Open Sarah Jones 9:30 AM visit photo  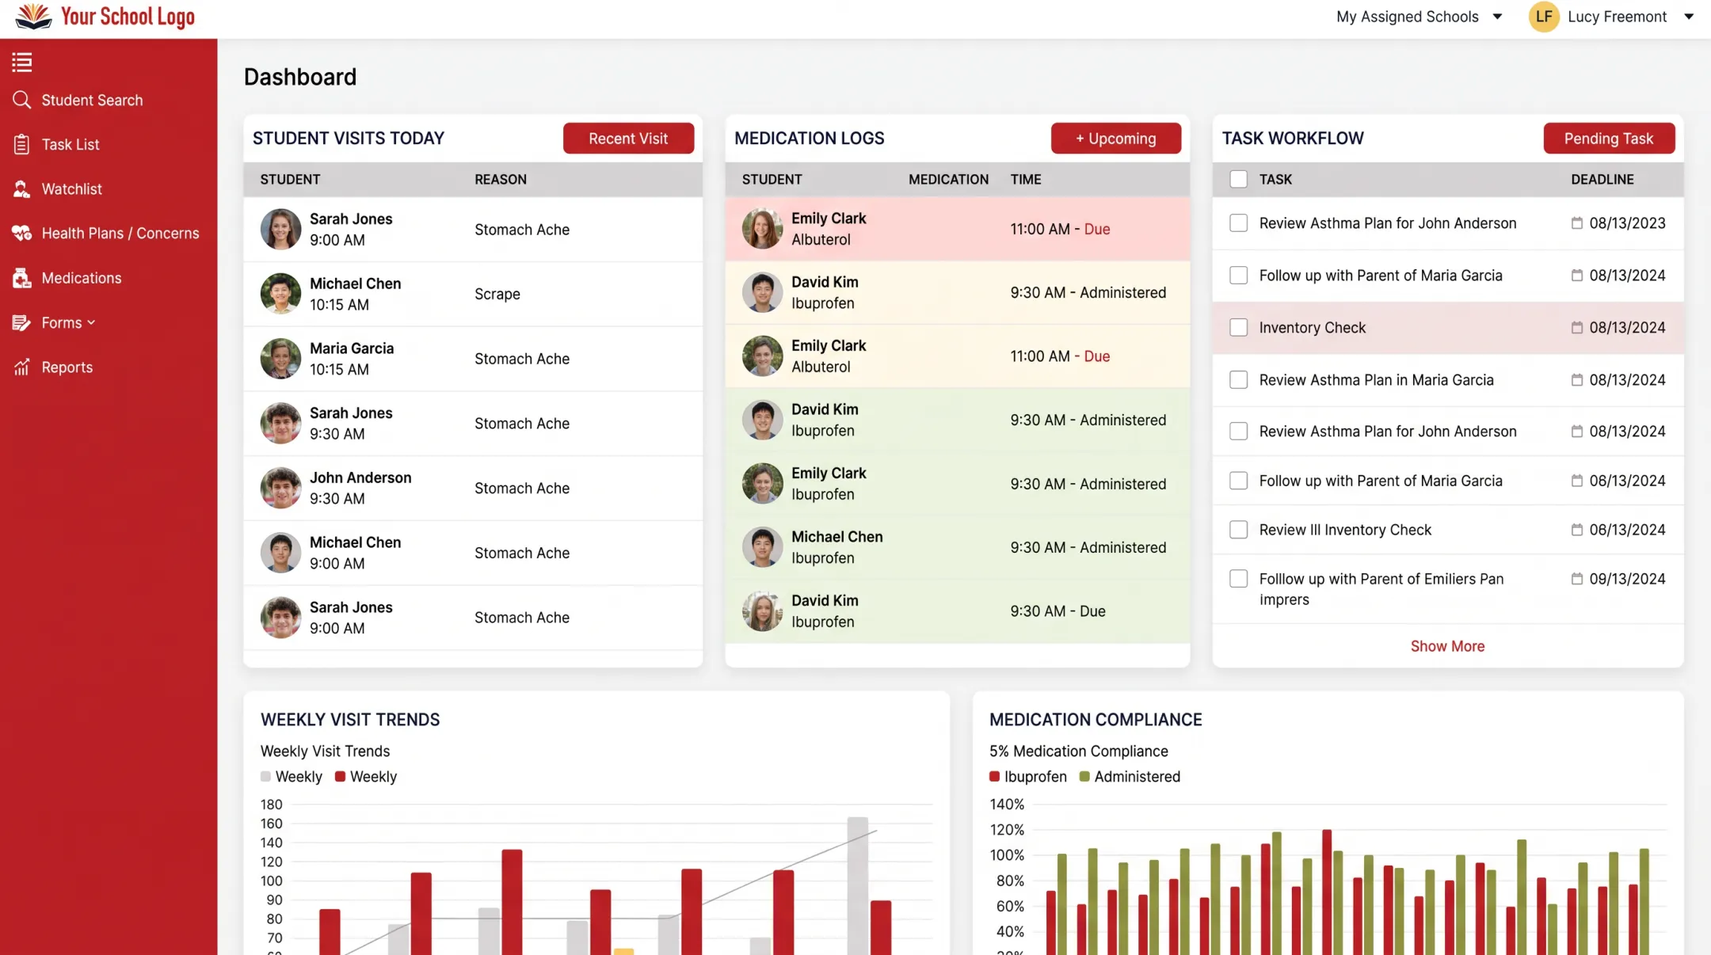tap(280, 423)
